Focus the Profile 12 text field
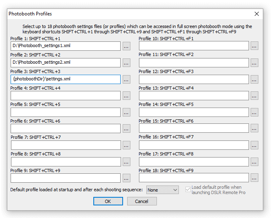This screenshot has height=218, width=271. coord(194,79)
